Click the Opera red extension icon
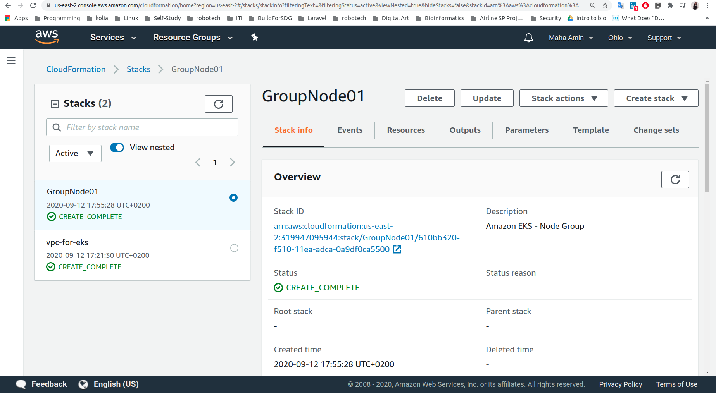 [645, 5]
